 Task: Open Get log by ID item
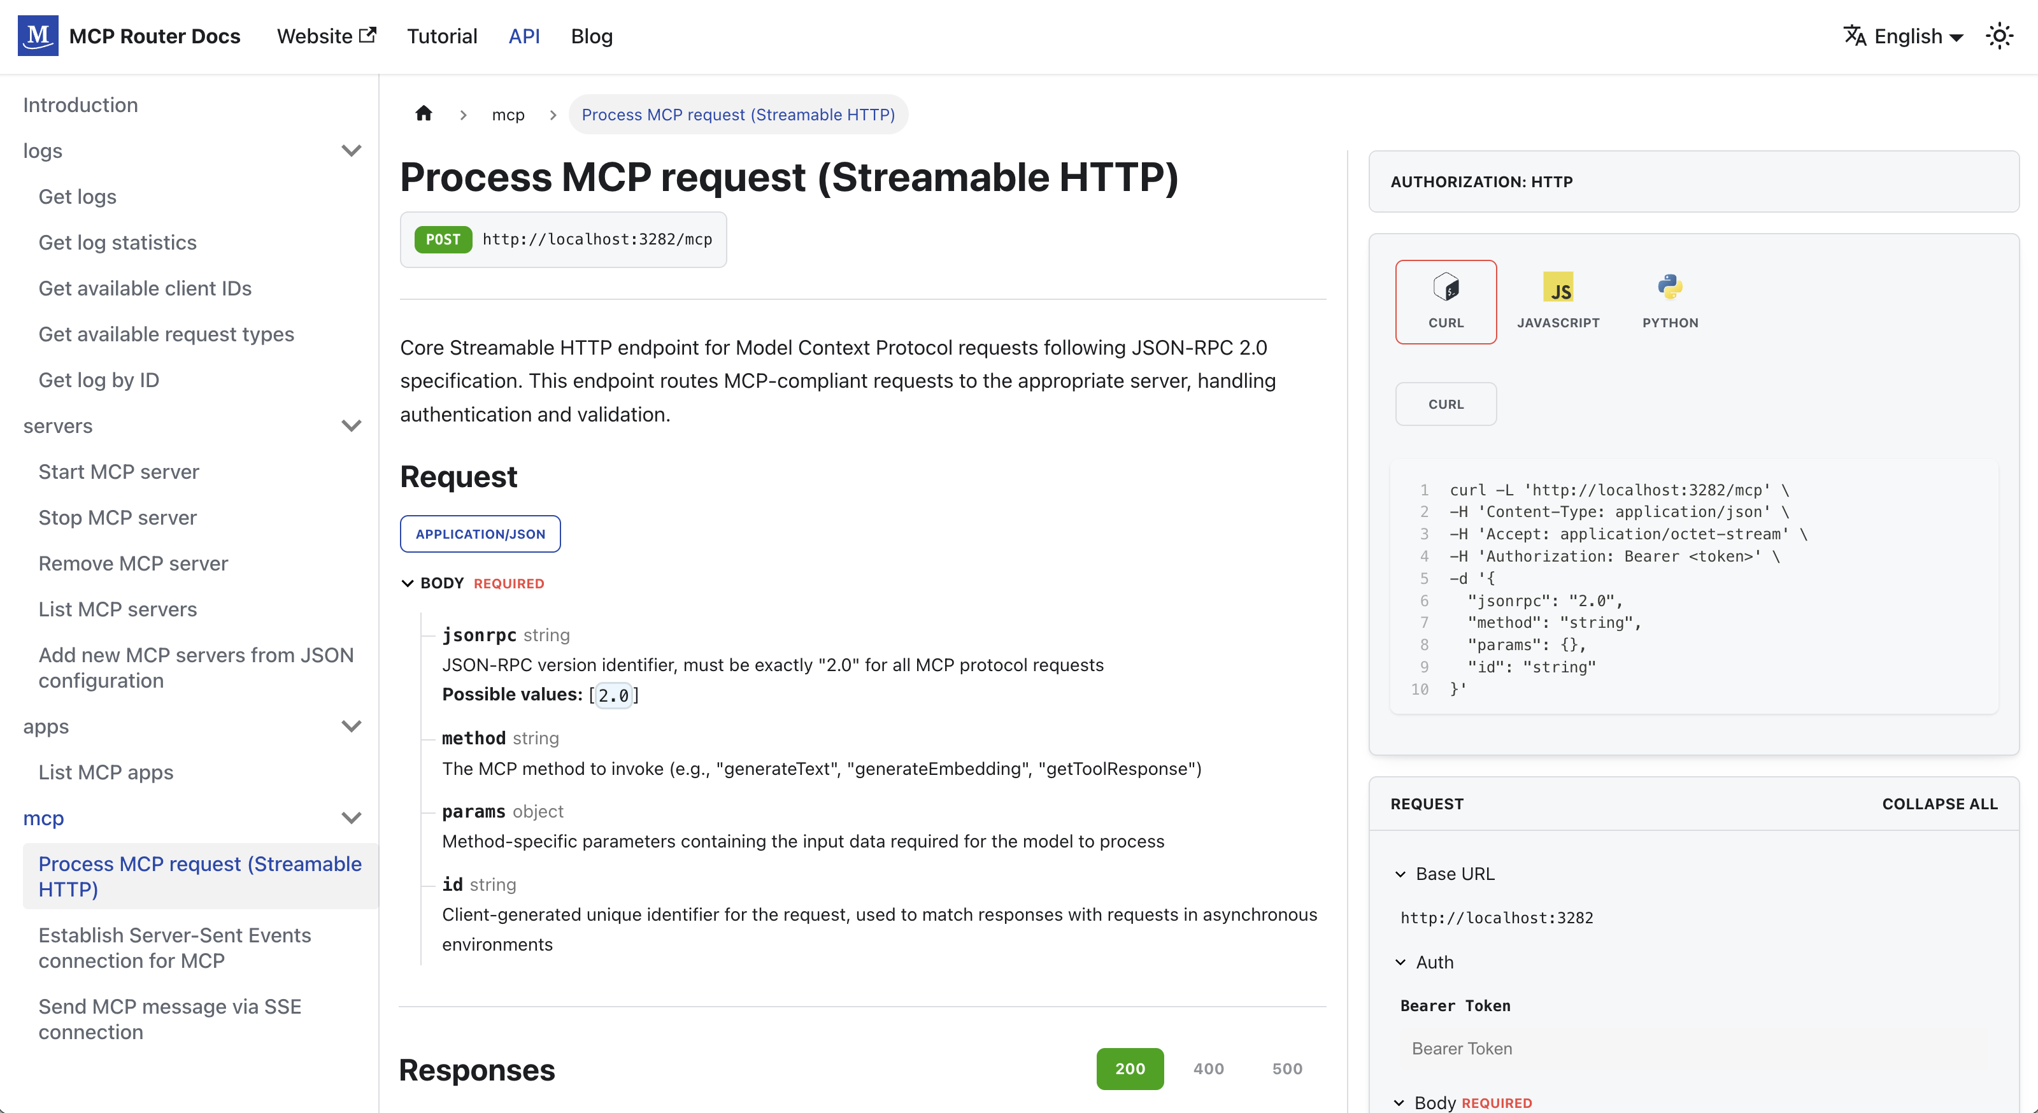[99, 379]
